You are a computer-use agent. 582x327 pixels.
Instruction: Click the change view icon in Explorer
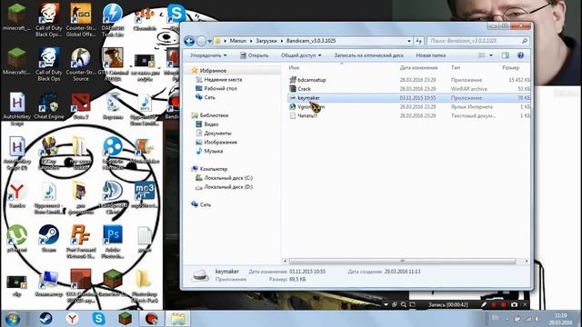click(482, 55)
